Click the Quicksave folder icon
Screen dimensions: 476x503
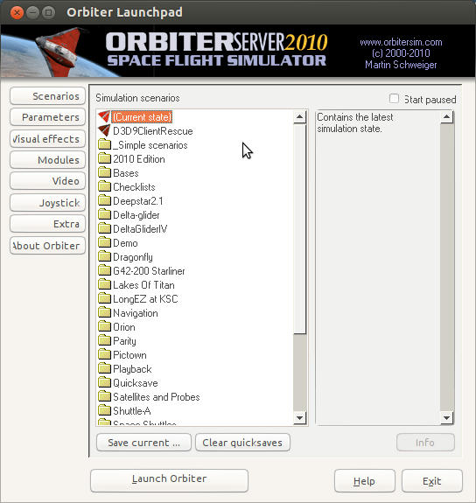click(x=104, y=382)
